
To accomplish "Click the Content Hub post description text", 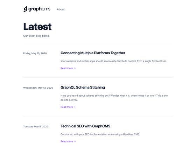I will pos(113,61).
